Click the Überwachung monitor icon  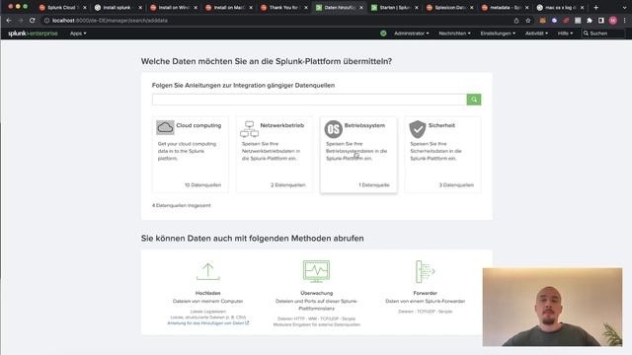(x=316, y=271)
